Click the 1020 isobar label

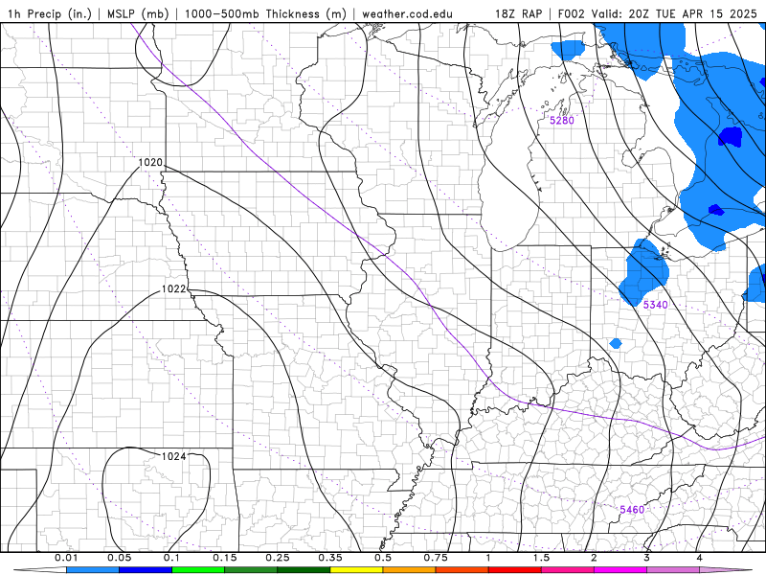pos(150,162)
